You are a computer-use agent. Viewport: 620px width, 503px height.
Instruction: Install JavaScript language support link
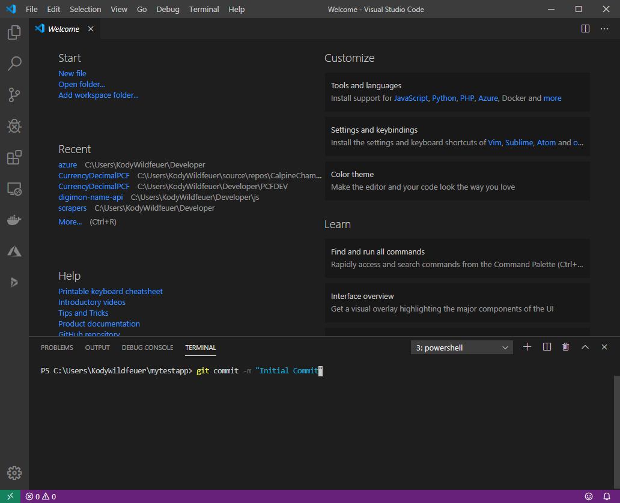(x=411, y=98)
